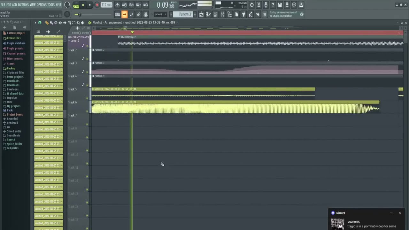
Task: Toggle Song/Pattern mode button
Action: (x=76, y=5)
